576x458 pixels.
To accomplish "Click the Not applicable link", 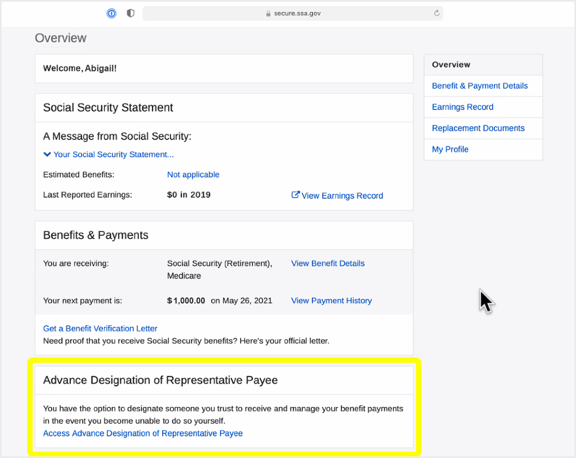I will click(x=193, y=174).
